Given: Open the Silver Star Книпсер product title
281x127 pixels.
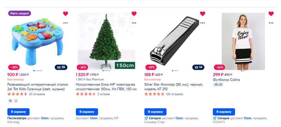Looking at the screenshot, I should 173,87.
